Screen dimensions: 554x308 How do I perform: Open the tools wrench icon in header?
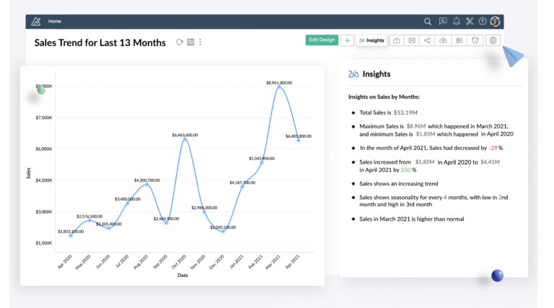469,22
